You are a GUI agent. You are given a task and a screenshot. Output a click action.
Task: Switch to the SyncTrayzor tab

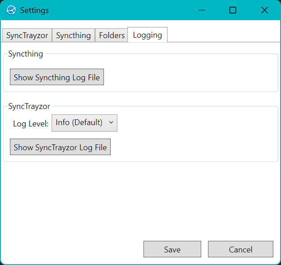click(x=27, y=35)
